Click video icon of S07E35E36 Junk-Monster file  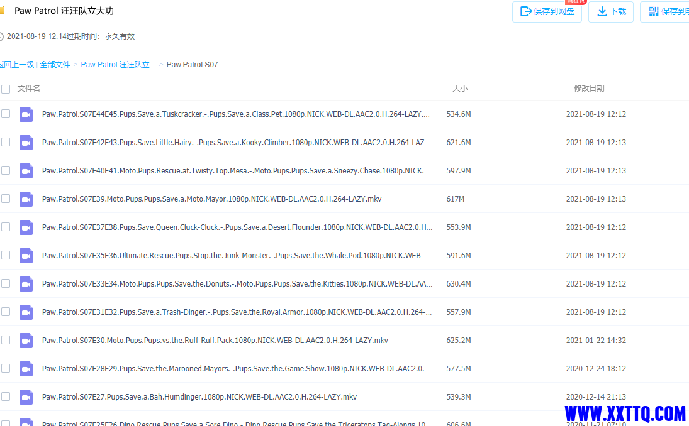(26, 256)
